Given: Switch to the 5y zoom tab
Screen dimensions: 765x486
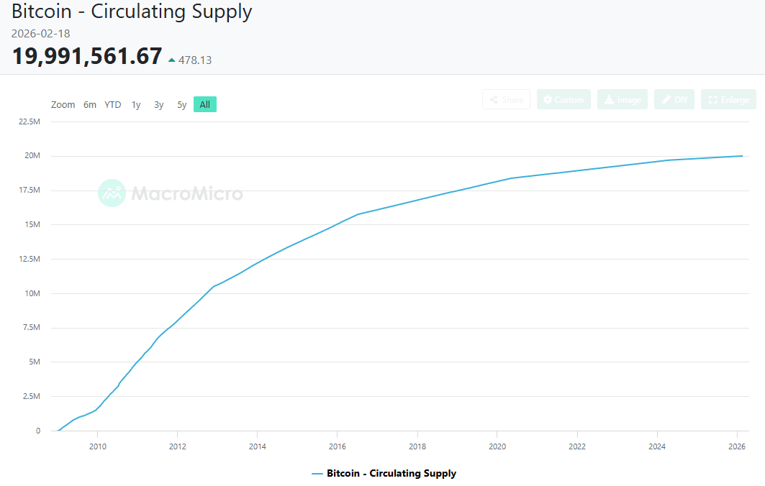Looking at the screenshot, I should [181, 104].
